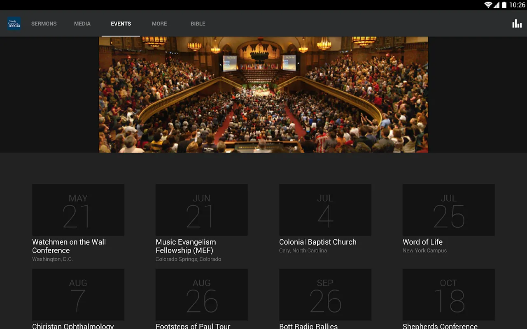Open Word of Life event title

[423, 242]
